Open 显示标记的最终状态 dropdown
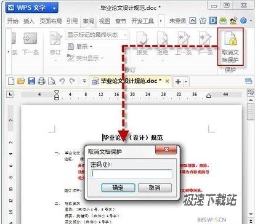This screenshot has width=255, height=224. click(x=97, y=34)
